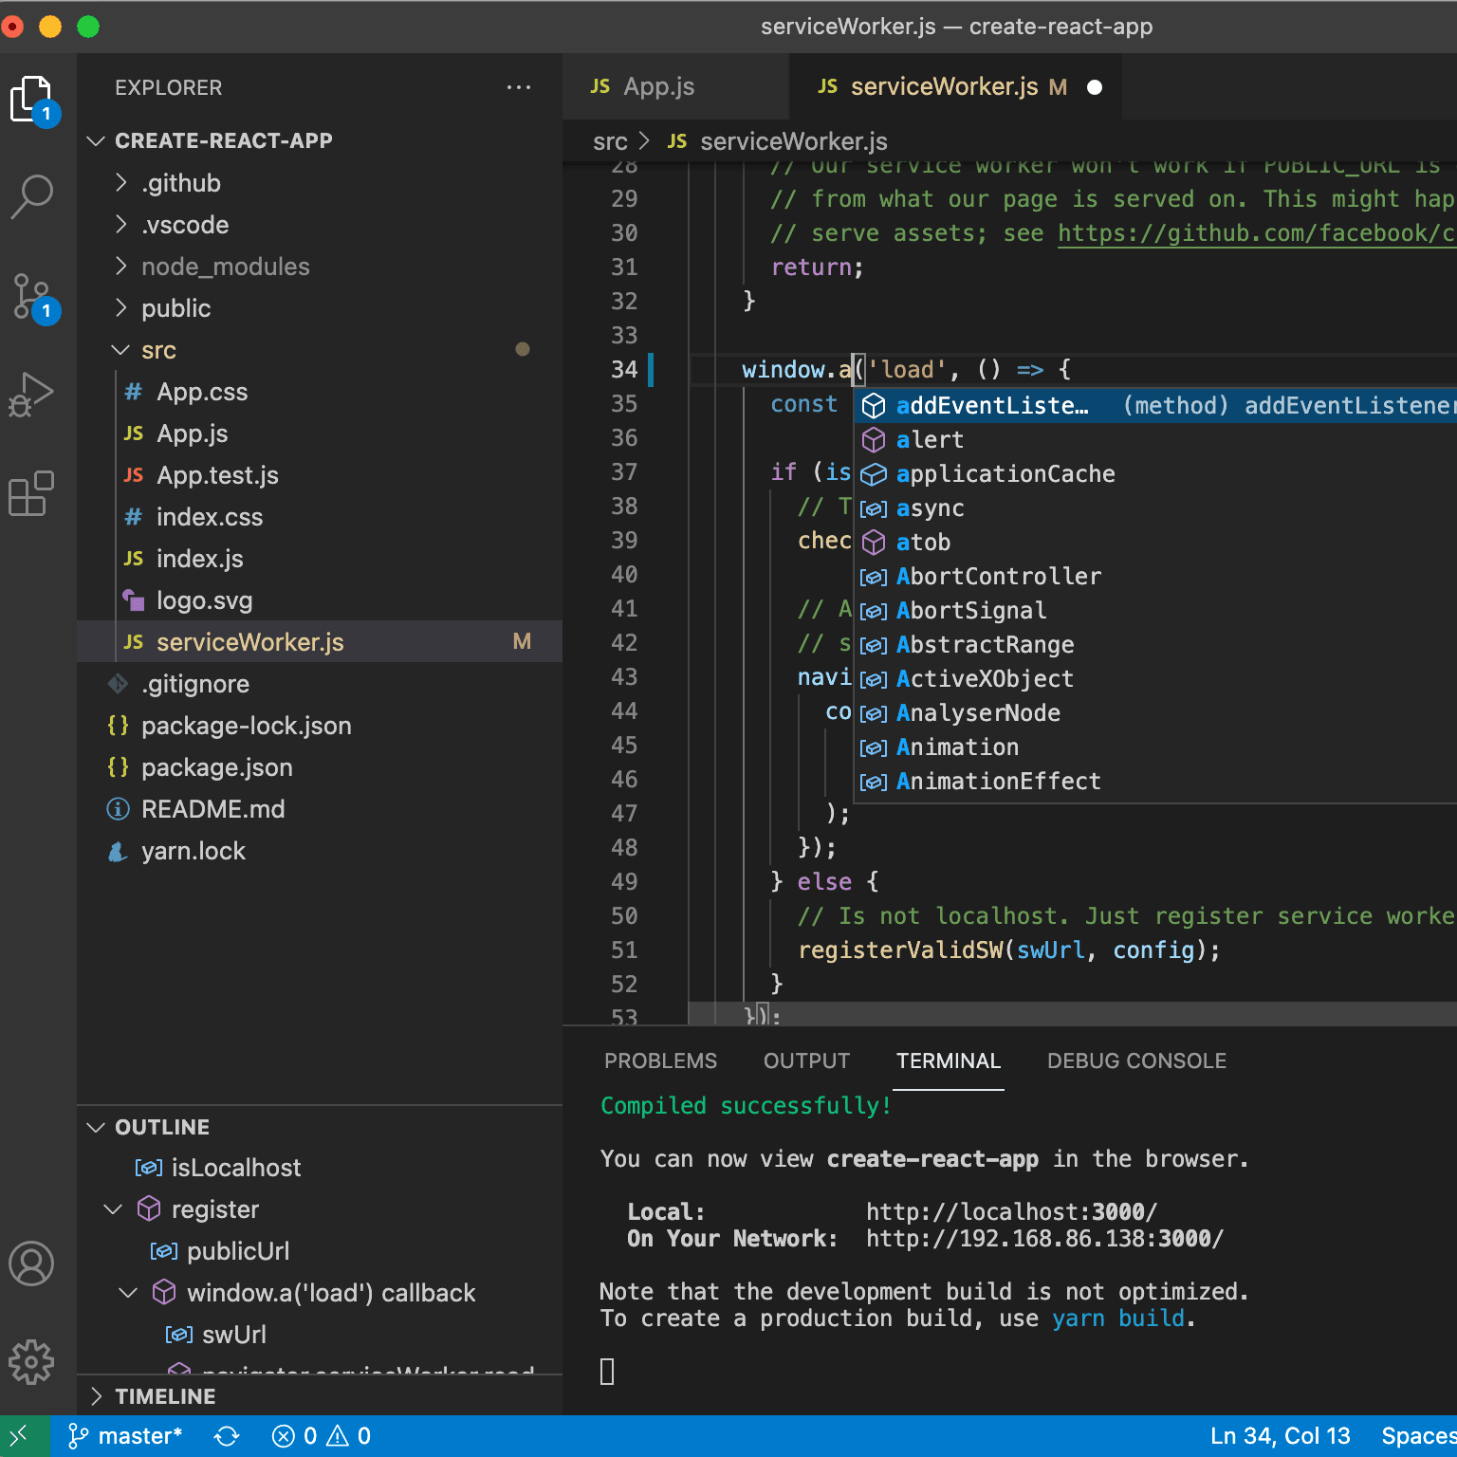The image size is (1457, 1457).
Task: Switch to the PROBLEMS panel tab
Action: (x=661, y=1060)
